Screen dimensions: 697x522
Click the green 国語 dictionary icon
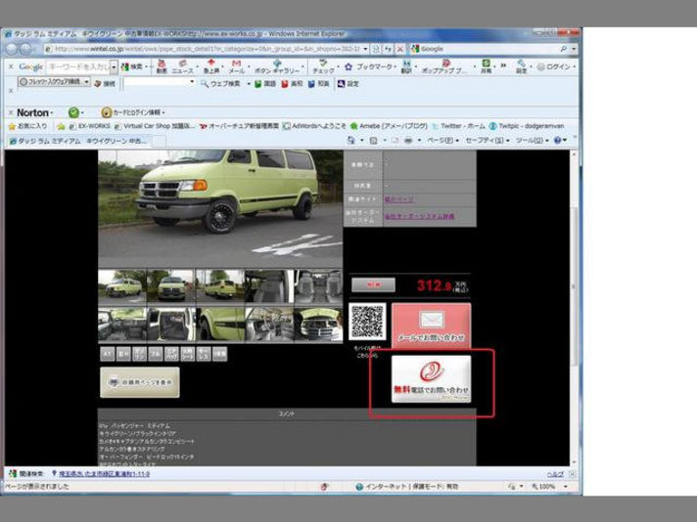(265, 83)
